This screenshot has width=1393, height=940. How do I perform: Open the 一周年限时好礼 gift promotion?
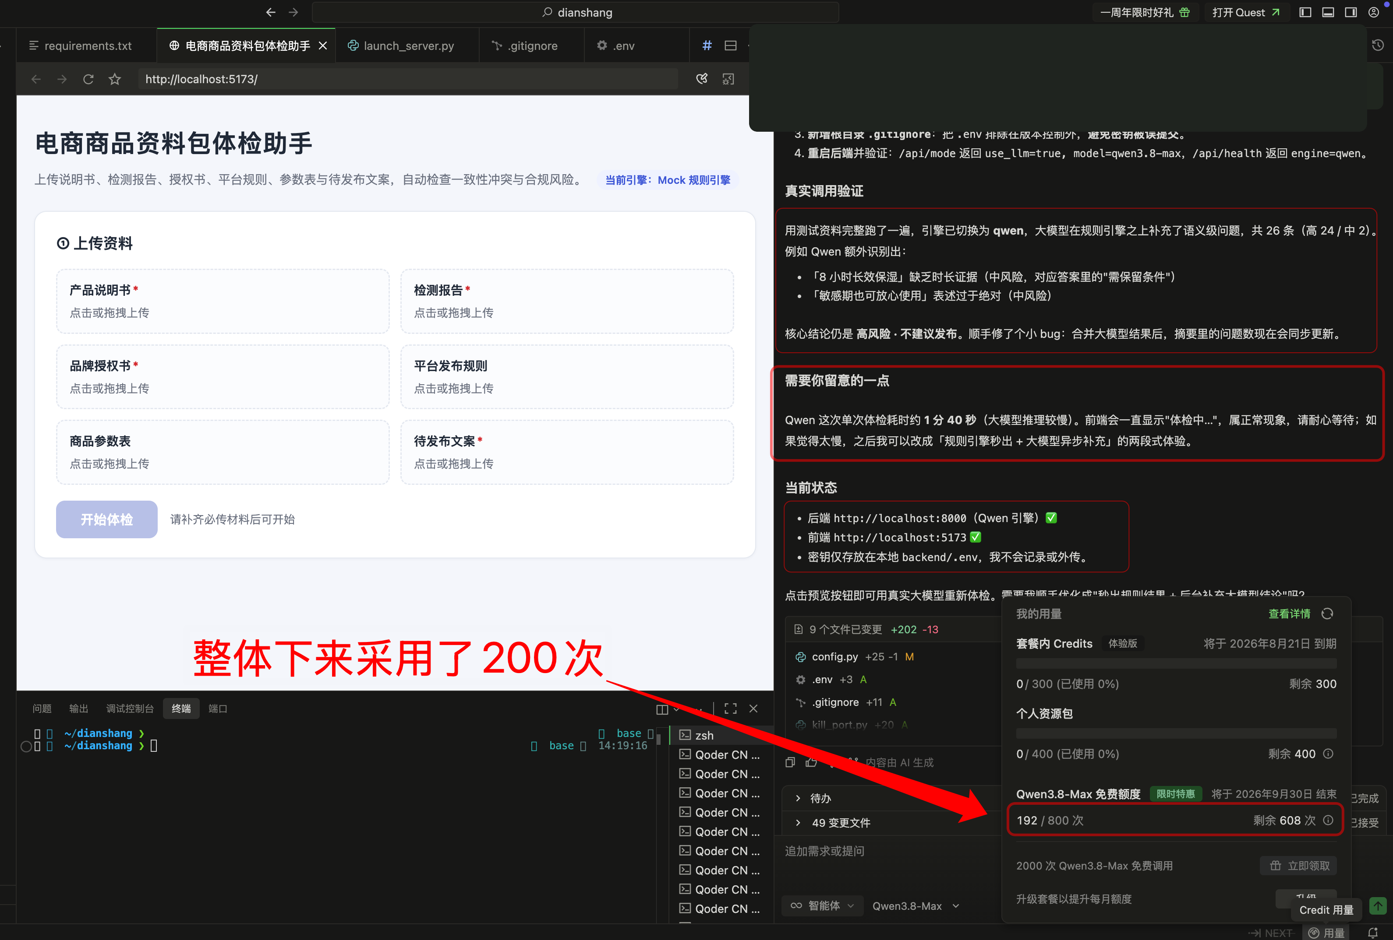click(1146, 12)
